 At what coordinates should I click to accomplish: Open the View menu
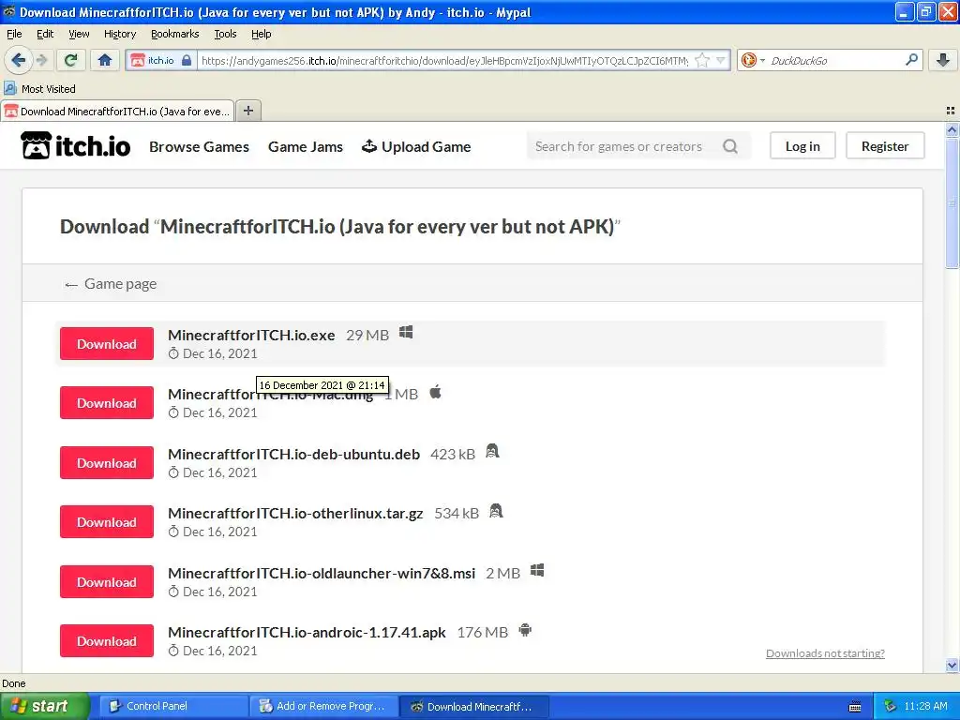[79, 34]
